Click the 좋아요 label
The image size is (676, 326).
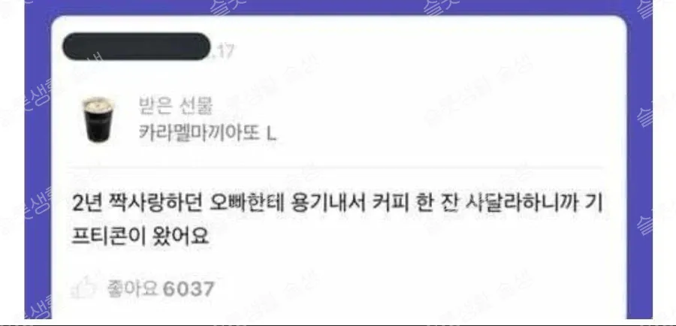[x=133, y=288]
